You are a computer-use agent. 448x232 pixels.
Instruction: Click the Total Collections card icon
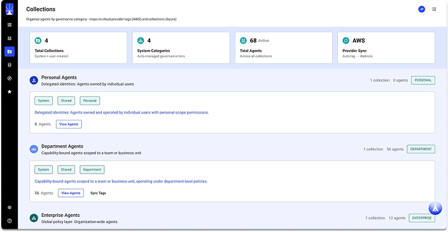tap(38, 41)
